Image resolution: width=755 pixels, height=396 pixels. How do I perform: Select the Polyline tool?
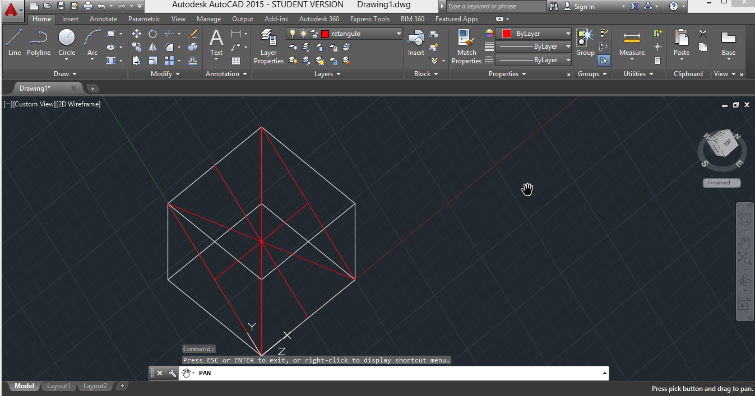pos(39,43)
